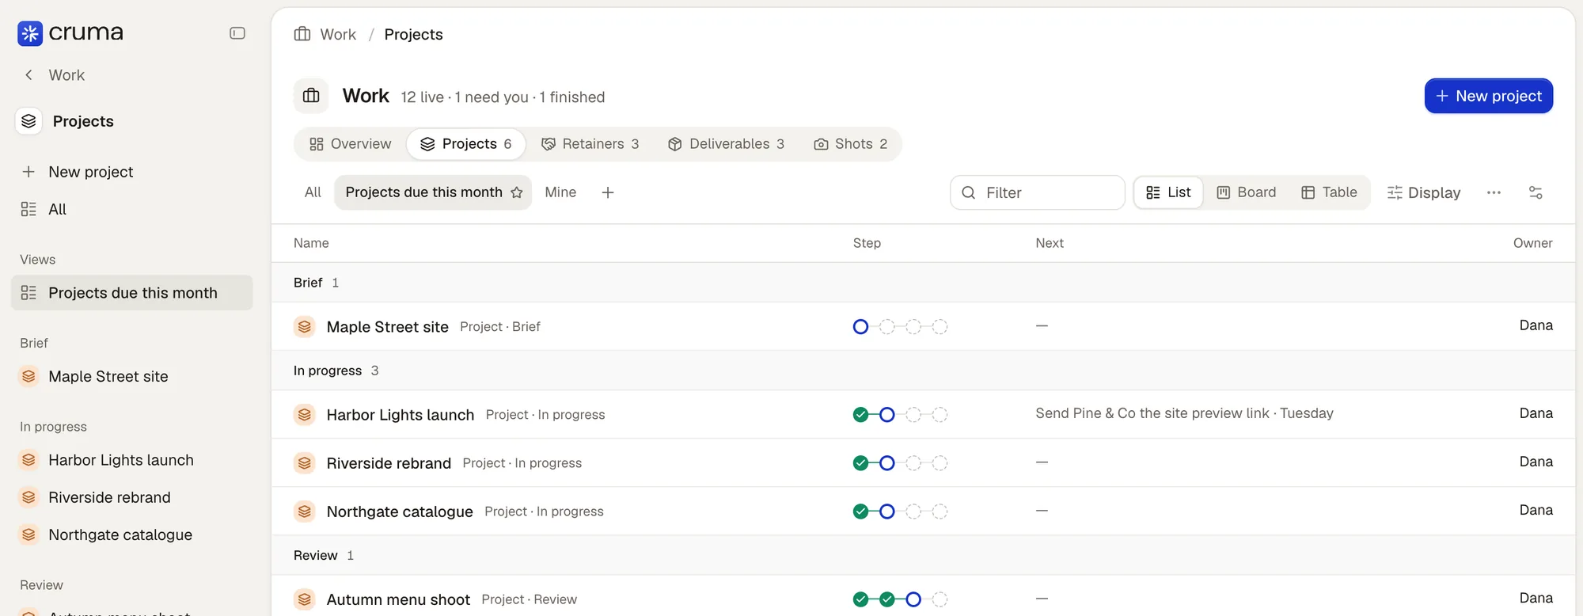1583x616 pixels.
Task: Switch to Table layout
Action: pyautogui.click(x=1330, y=192)
